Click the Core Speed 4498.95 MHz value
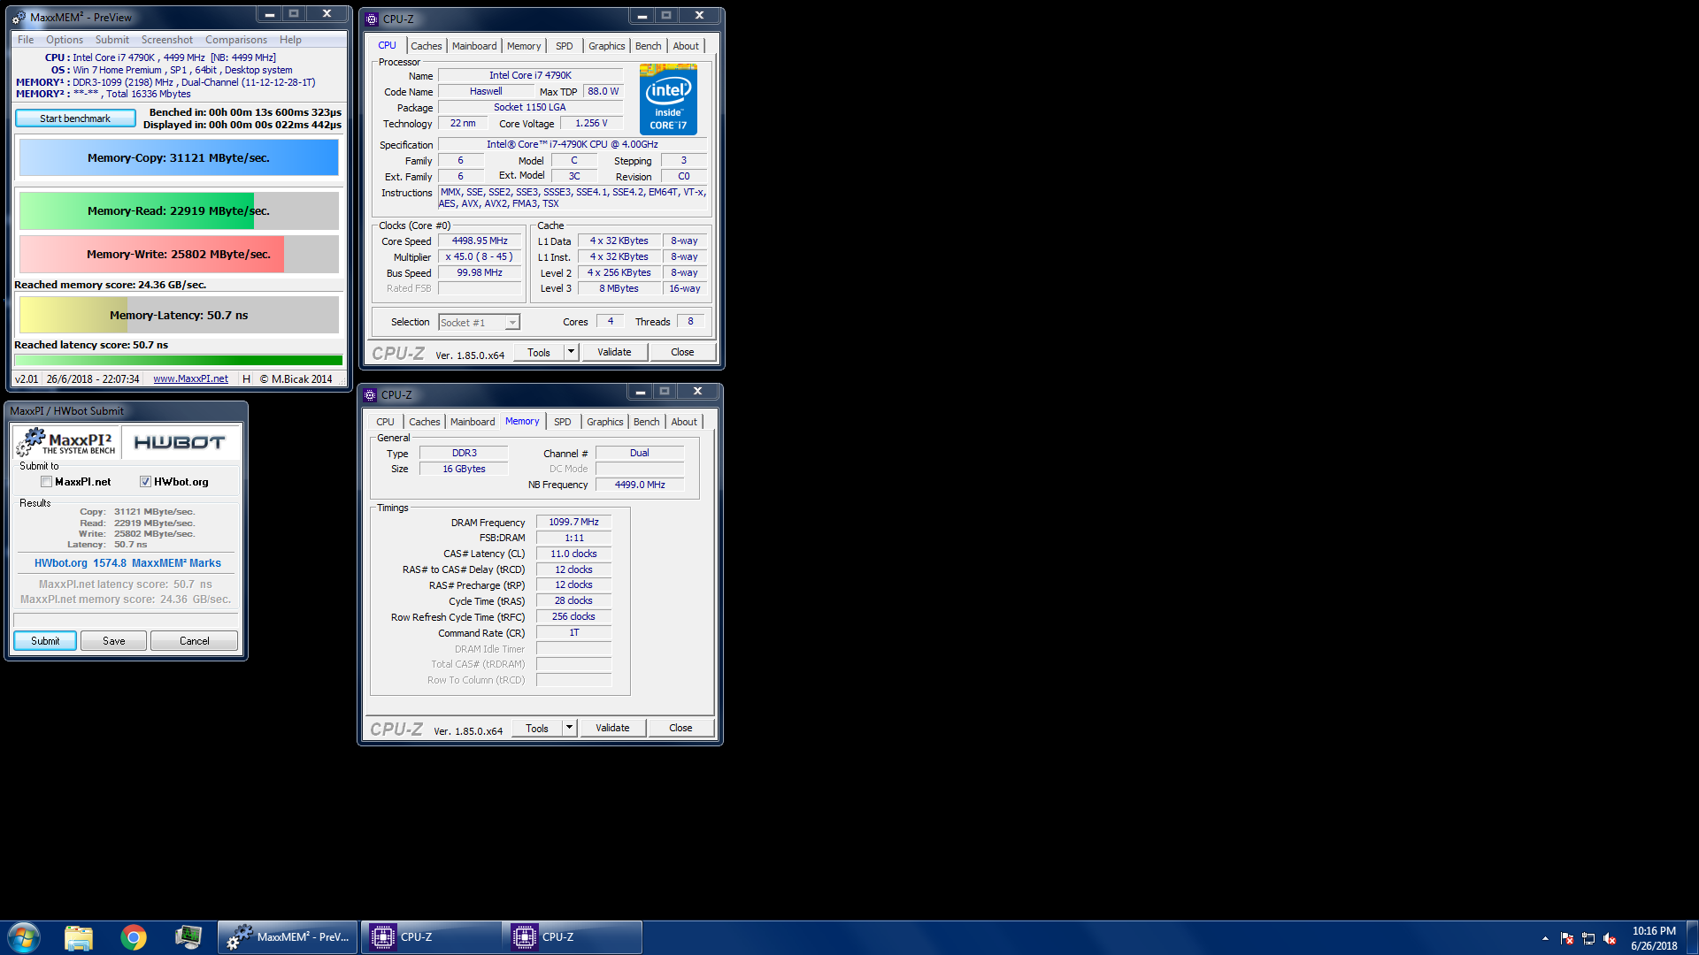The width and height of the screenshot is (1699, 955). [x=480, y=241]
